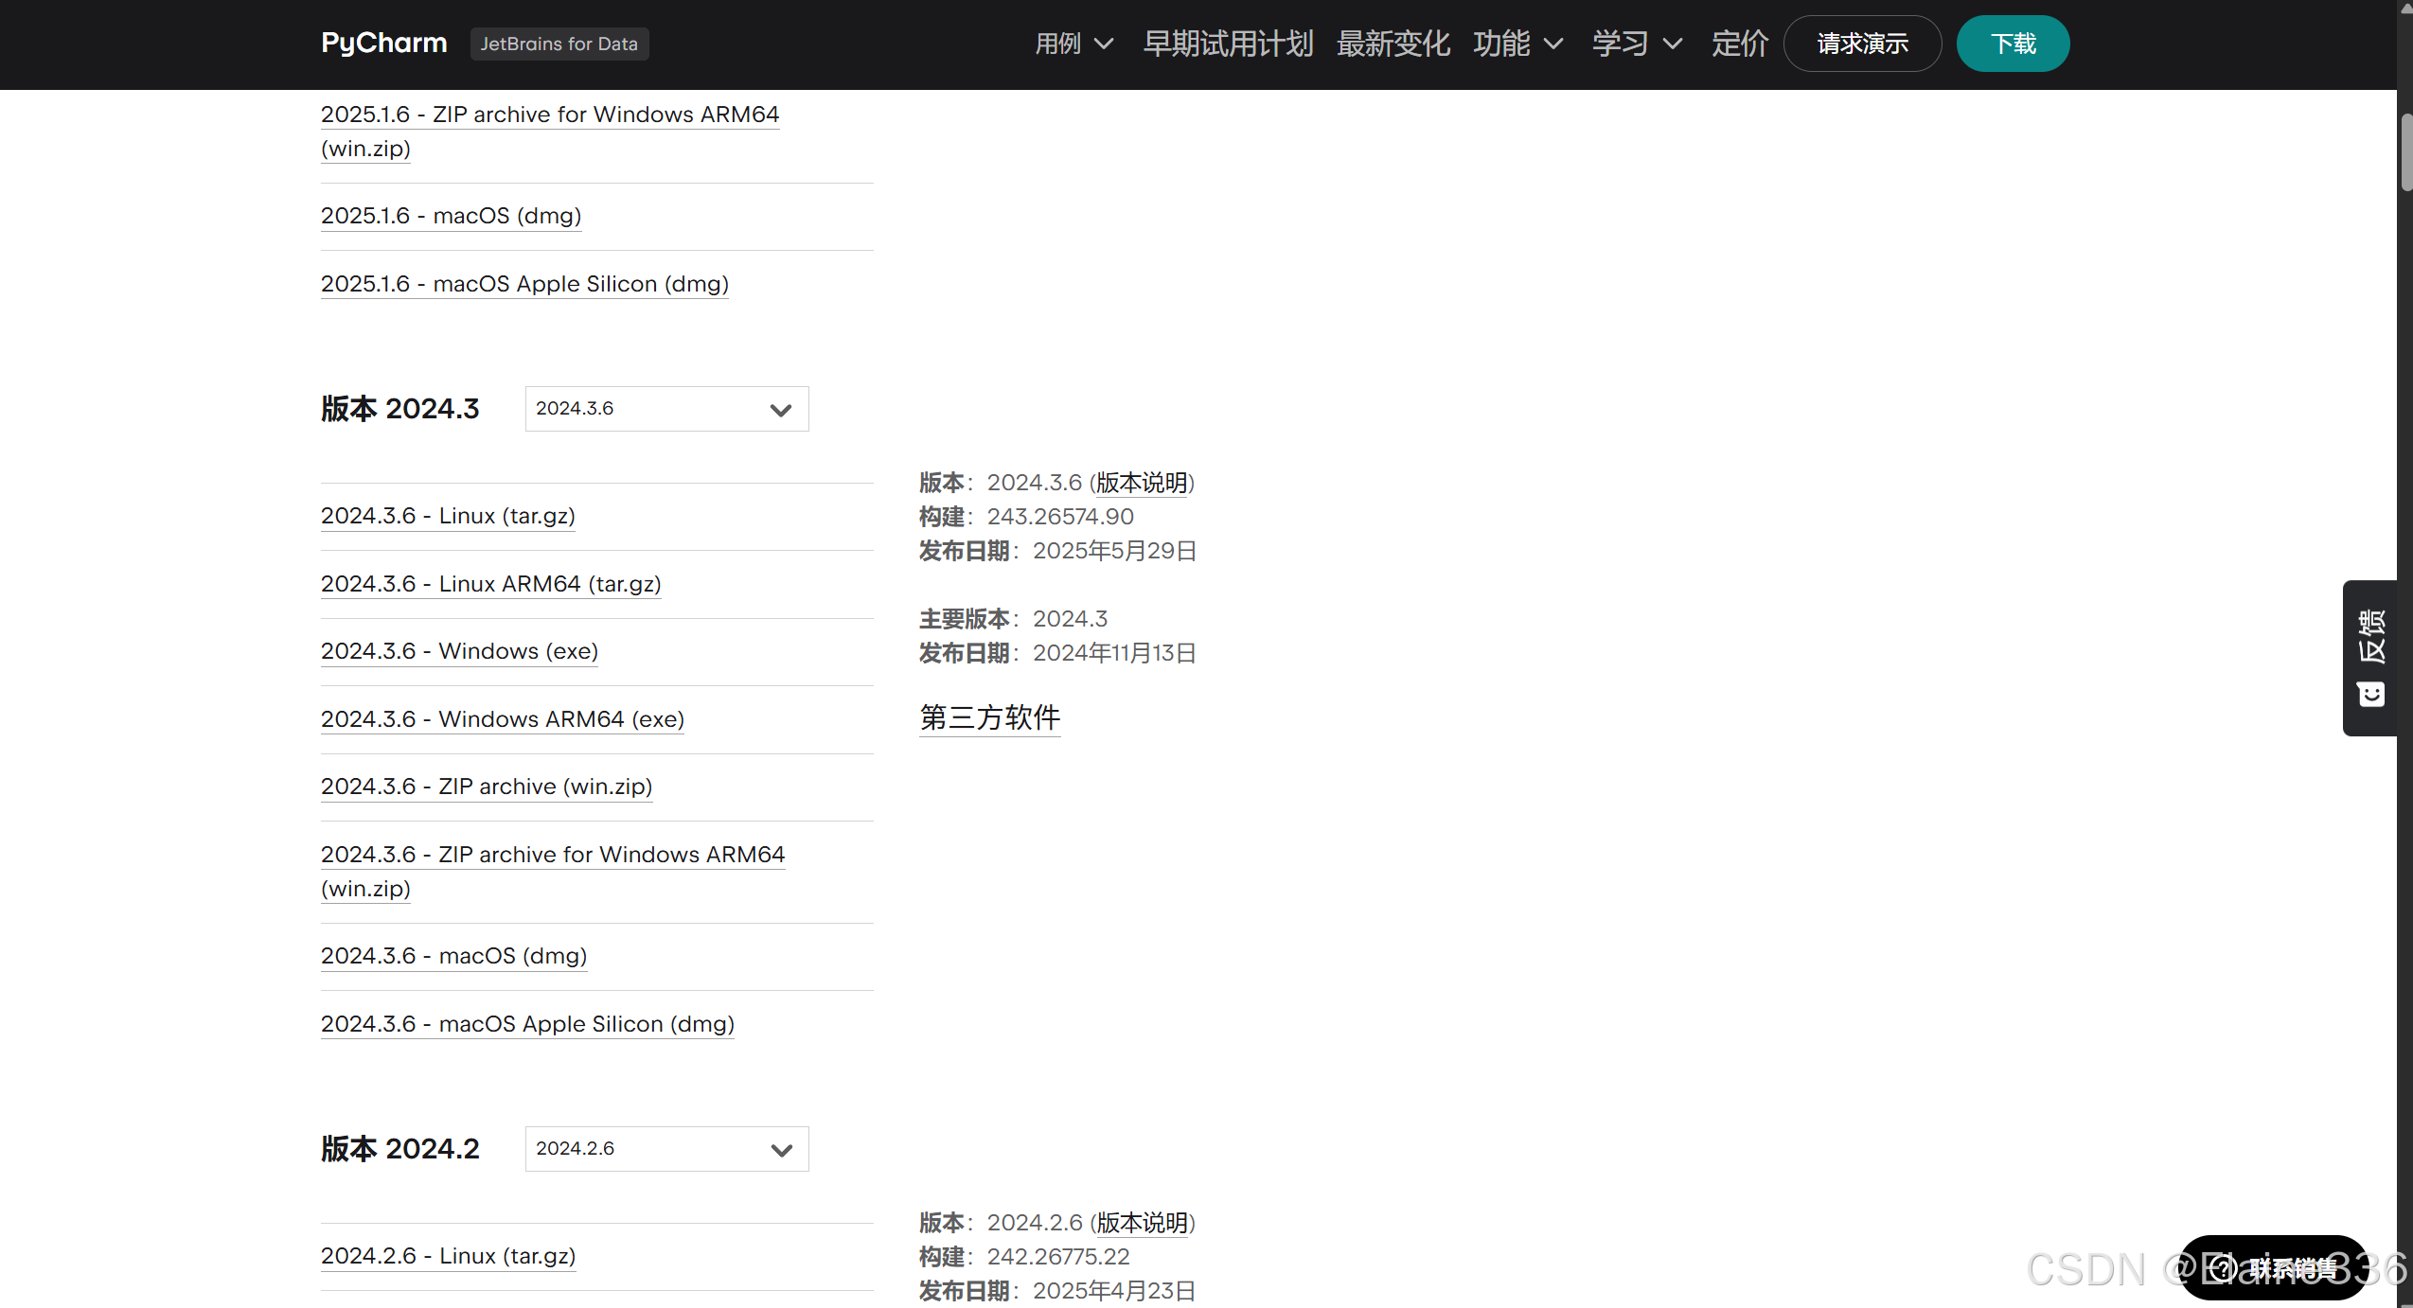The width and height of the screenshot is (2413, 1308).
Task: Open the 2024.2.6 version dropdown
Action: pos(666,1149)
